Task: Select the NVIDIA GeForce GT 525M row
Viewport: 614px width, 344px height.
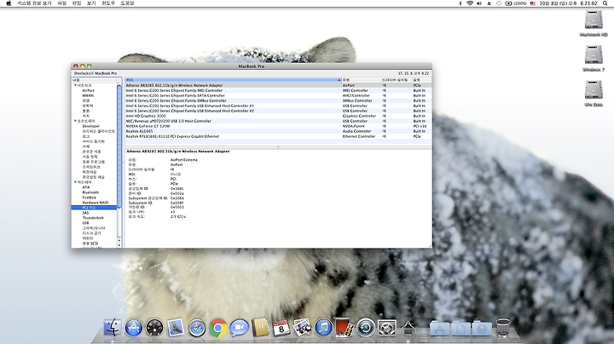Action: (278, 126)
